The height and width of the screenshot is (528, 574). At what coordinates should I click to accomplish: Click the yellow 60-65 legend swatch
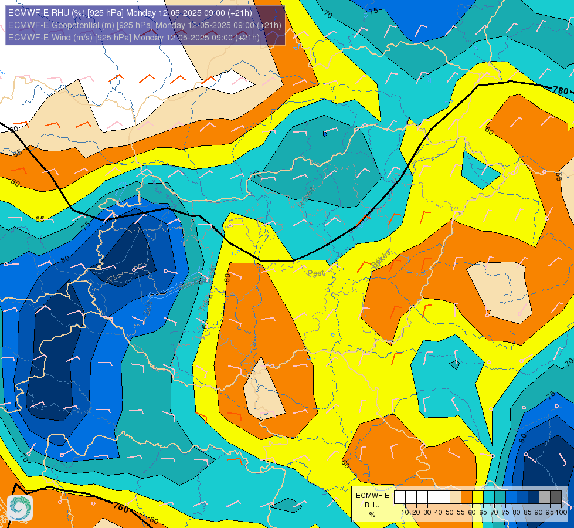coord(478,497)
